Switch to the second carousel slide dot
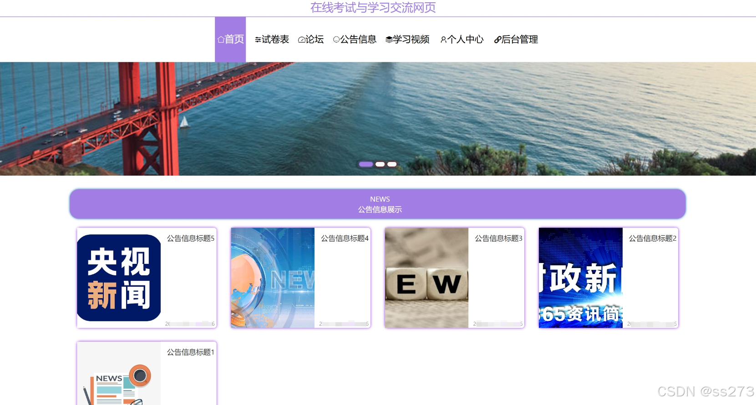This screenshot has height=405, width=756. [380, 164]
